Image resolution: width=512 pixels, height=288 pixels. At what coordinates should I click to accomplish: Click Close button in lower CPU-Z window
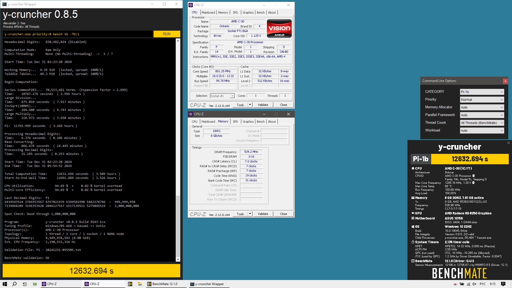283,214
